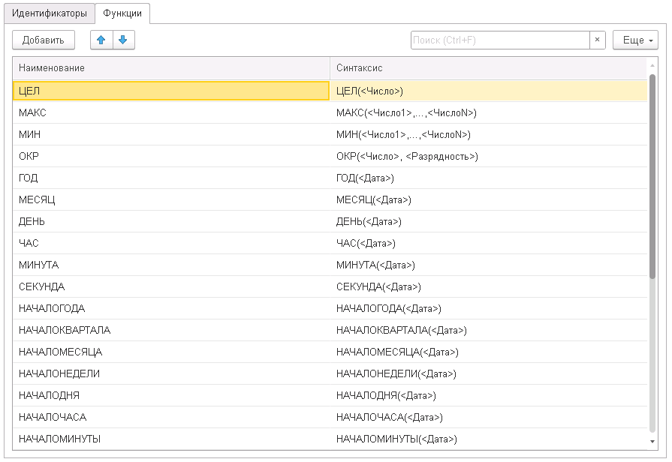
Task: Select the МАКС function row
Action: 171,112
